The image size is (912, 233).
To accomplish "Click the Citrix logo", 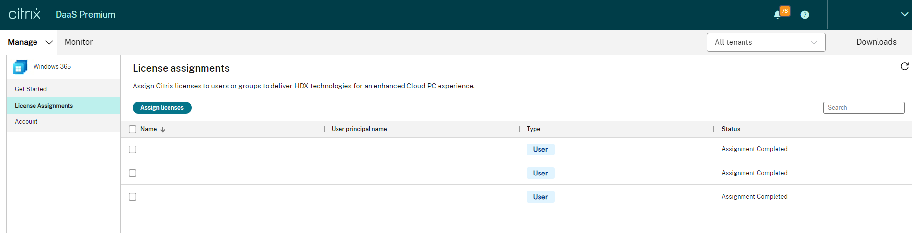I will point(25,14).
